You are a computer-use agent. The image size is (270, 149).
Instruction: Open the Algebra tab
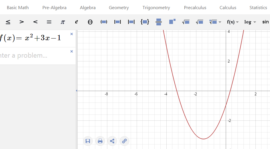88,8
